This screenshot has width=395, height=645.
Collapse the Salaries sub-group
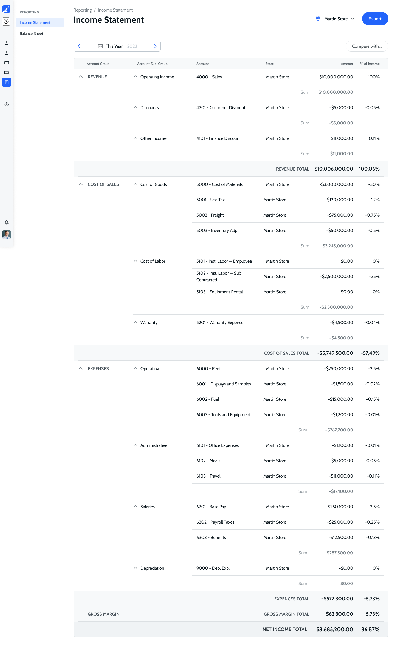[x=136, y=507]
